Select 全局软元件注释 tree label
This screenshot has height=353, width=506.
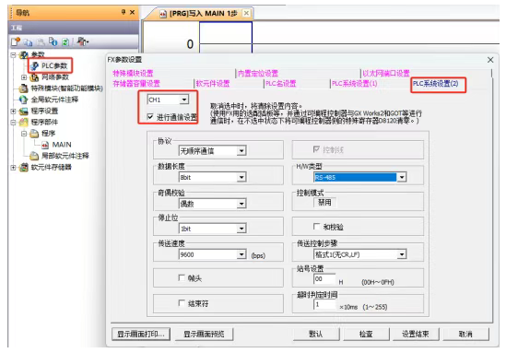point(54,100)
